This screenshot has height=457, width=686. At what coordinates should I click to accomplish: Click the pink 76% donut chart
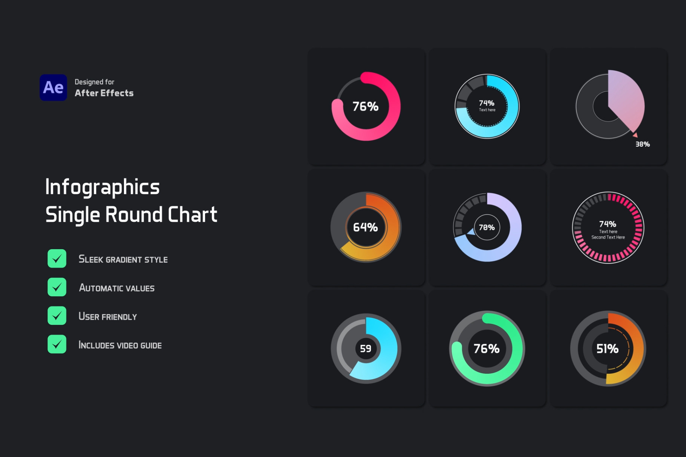pyautogui.click(x=366, y=107)
